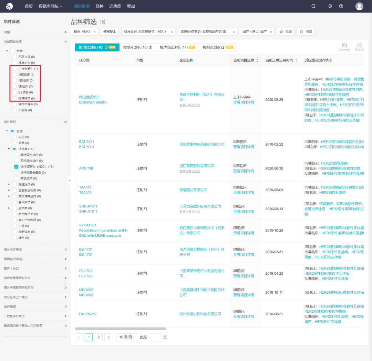Image resolution: width=372 pixels, height=361 pixels.
Task: Remove the 成分类别 ADC filter tag
Action: tap(172, 32)
